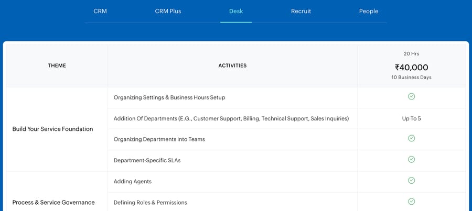Click 'Adding Agents' activity text
Viewport: 472px width, 211px height.
(x=133, y=182)
